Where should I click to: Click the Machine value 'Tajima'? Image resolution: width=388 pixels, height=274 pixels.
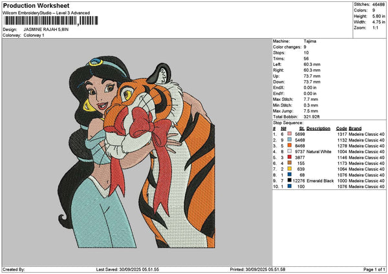click(x=310, y=41)
